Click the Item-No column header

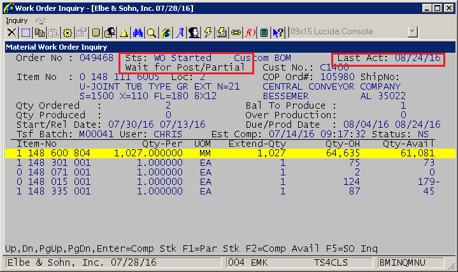(x=36, y=144)
